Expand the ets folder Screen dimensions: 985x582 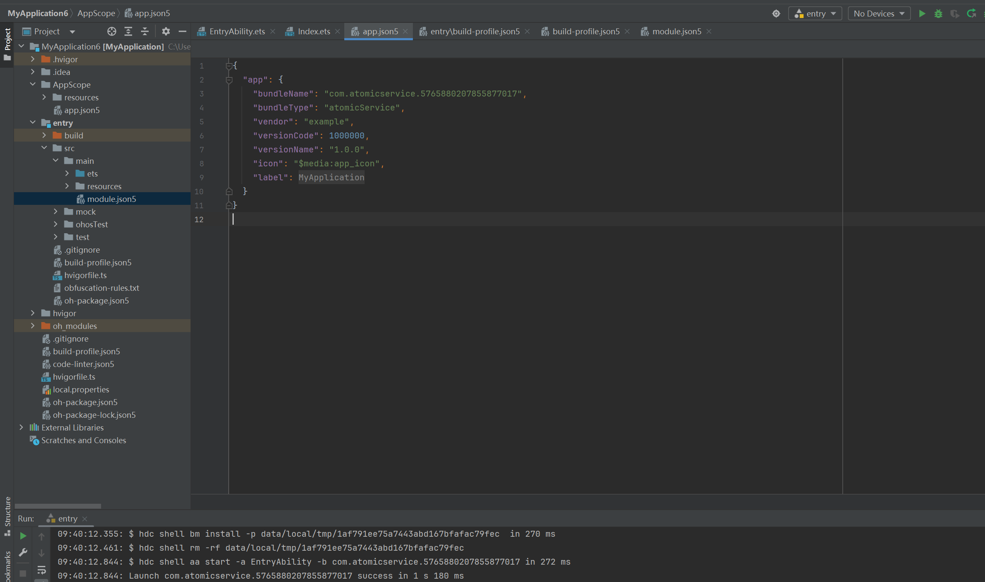coord(67,174)
